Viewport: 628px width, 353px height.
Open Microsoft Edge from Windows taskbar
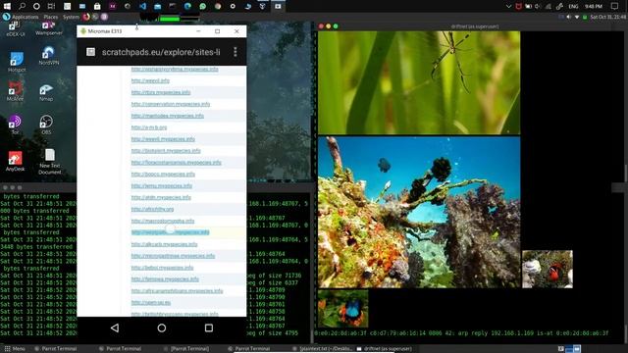pyautogui.click(x=187, y=6)
